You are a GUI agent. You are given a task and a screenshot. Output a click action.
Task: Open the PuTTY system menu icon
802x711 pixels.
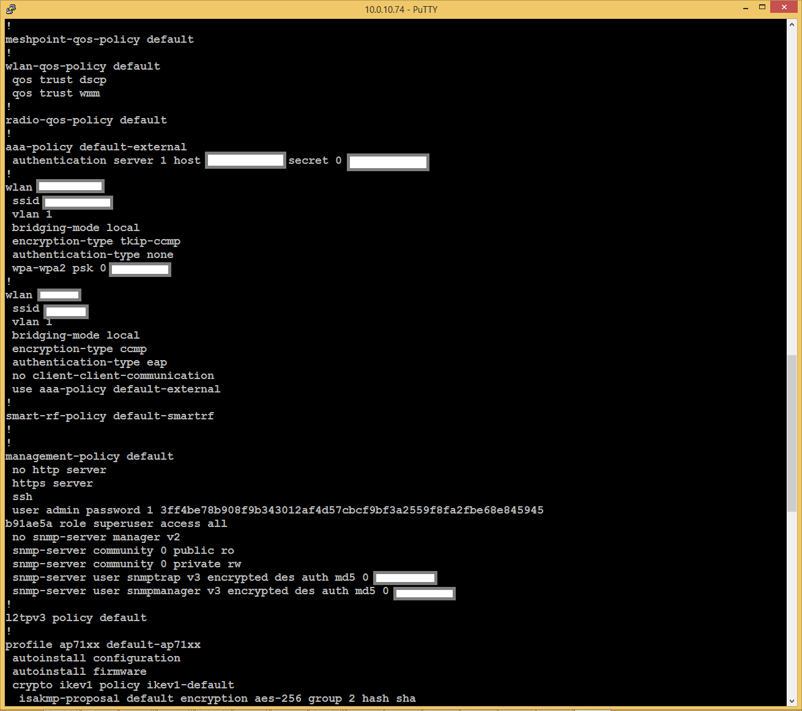(10, 9)
